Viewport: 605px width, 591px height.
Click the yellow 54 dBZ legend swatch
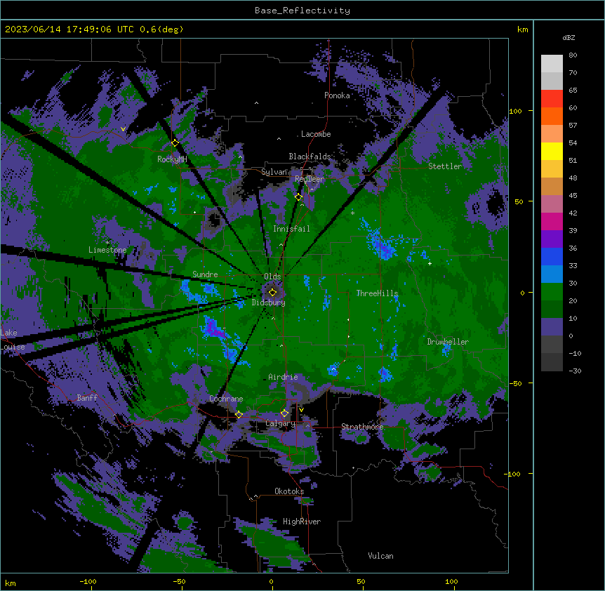[x=552, y=151]
